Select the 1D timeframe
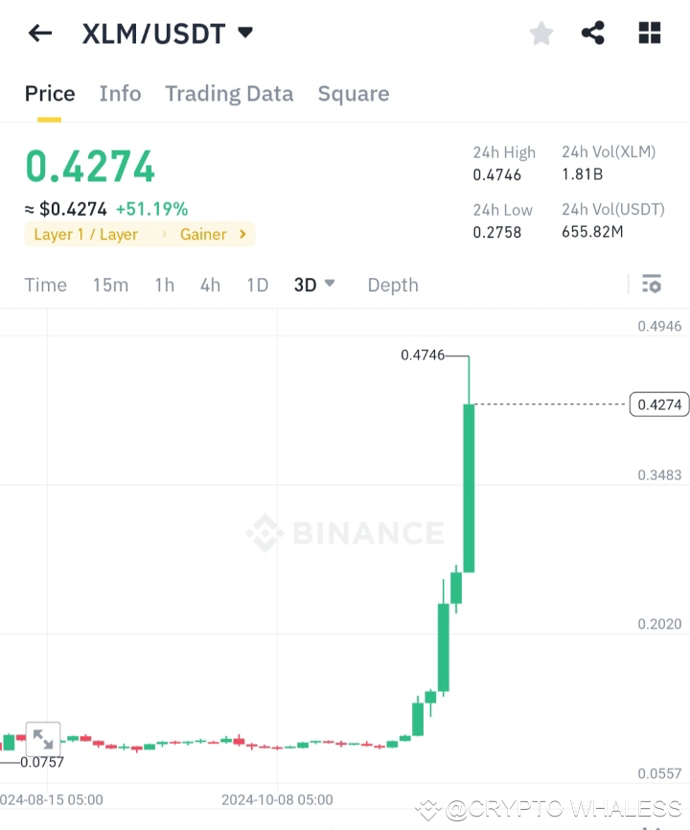Viewport: 690px width, 830px height. 257,284
